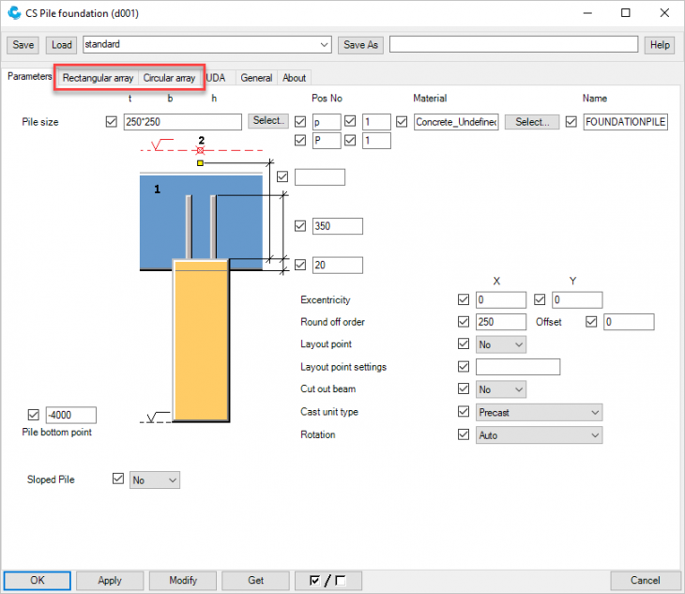Open the Circular array tab

(169, 78)
